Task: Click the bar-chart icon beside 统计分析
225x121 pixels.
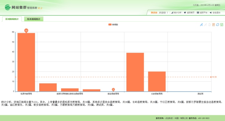Action: click(172, 13)
